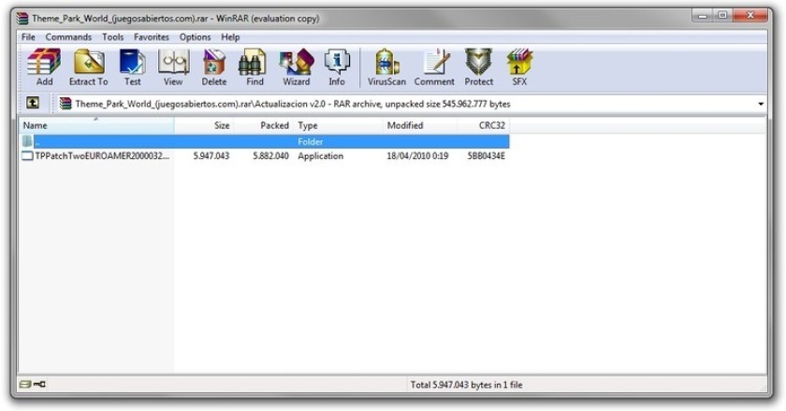Screen dimensions: 786x411
Task: Click the Add toolbar icon
Action: (x=44, y=67)
